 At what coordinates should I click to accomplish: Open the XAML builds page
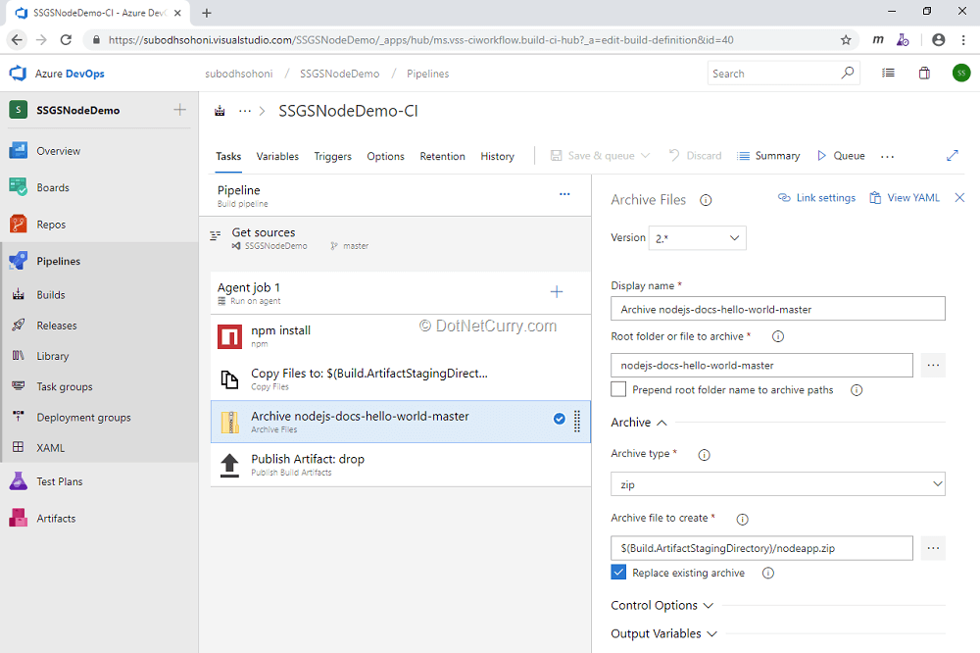coord(51,448)
